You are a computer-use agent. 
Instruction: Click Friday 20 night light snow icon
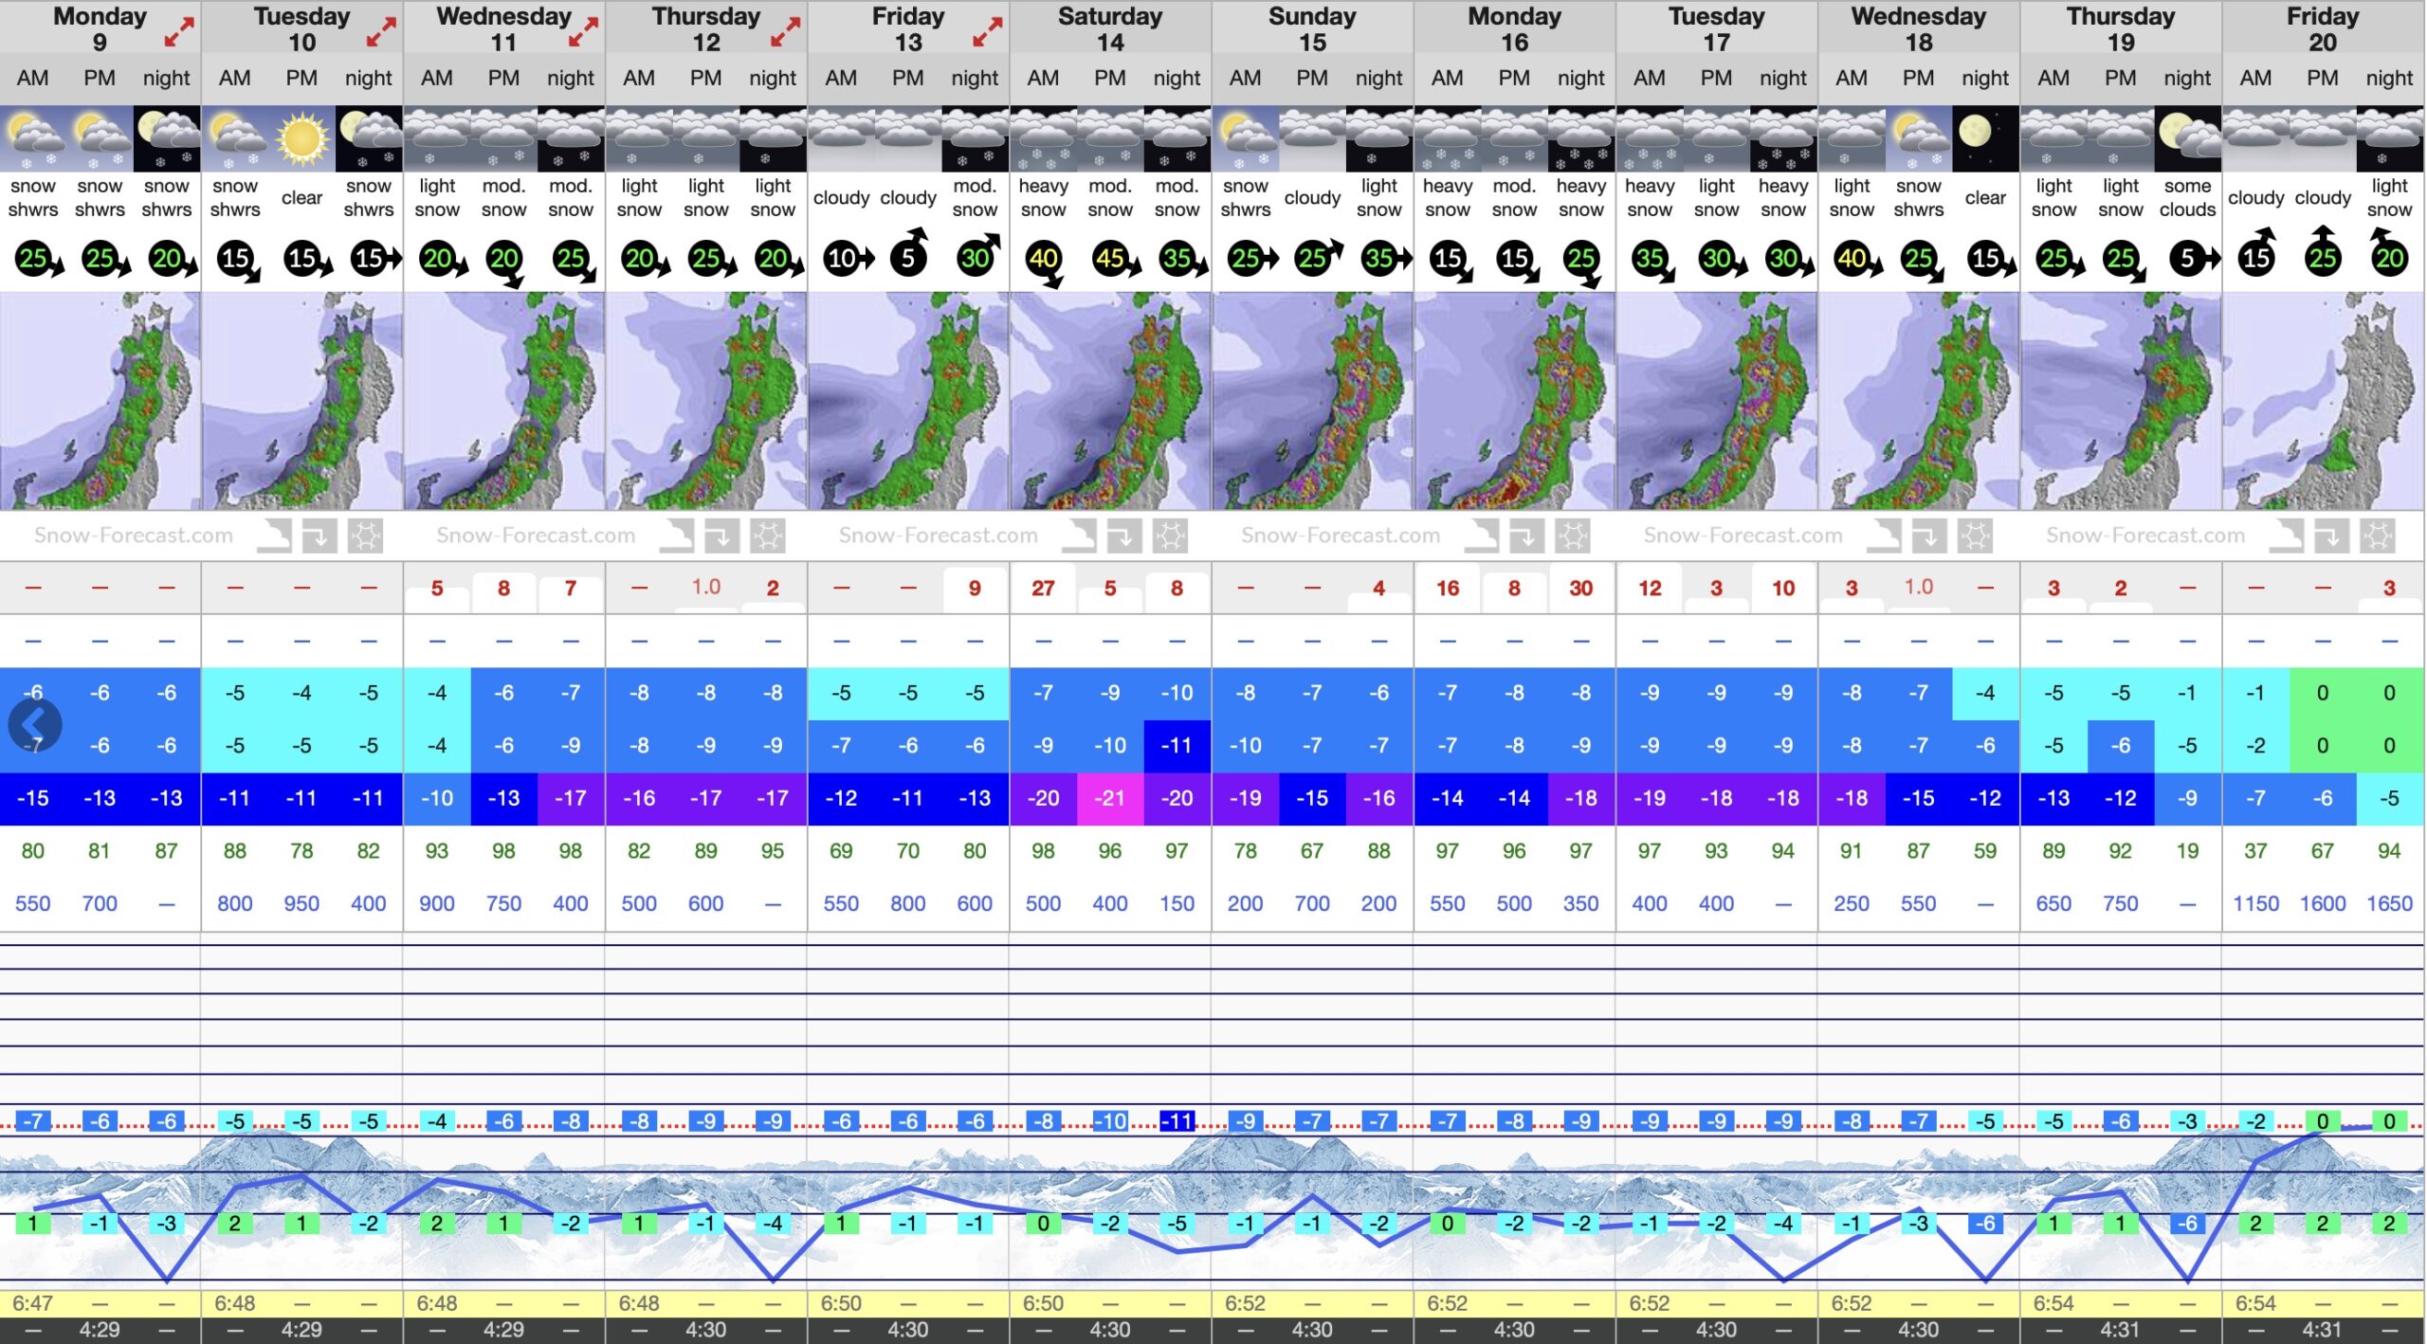2389,138
